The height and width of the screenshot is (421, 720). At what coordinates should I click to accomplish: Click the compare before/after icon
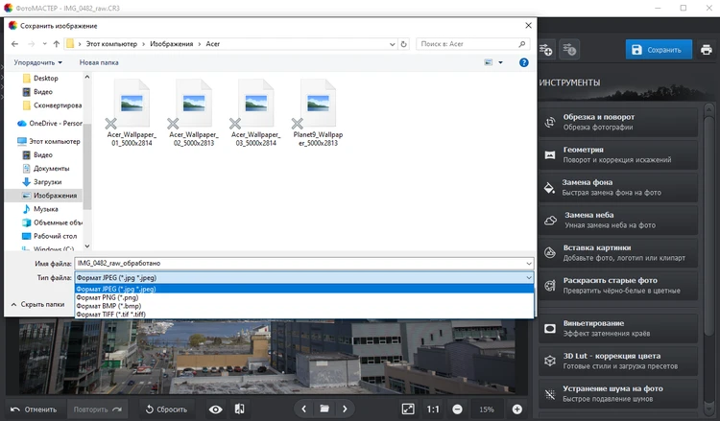click(239, 409)
